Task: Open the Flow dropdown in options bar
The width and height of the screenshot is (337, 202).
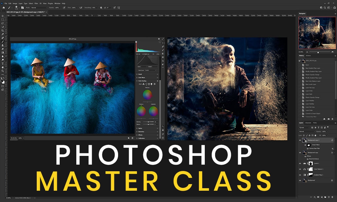Action: [77, 8]
